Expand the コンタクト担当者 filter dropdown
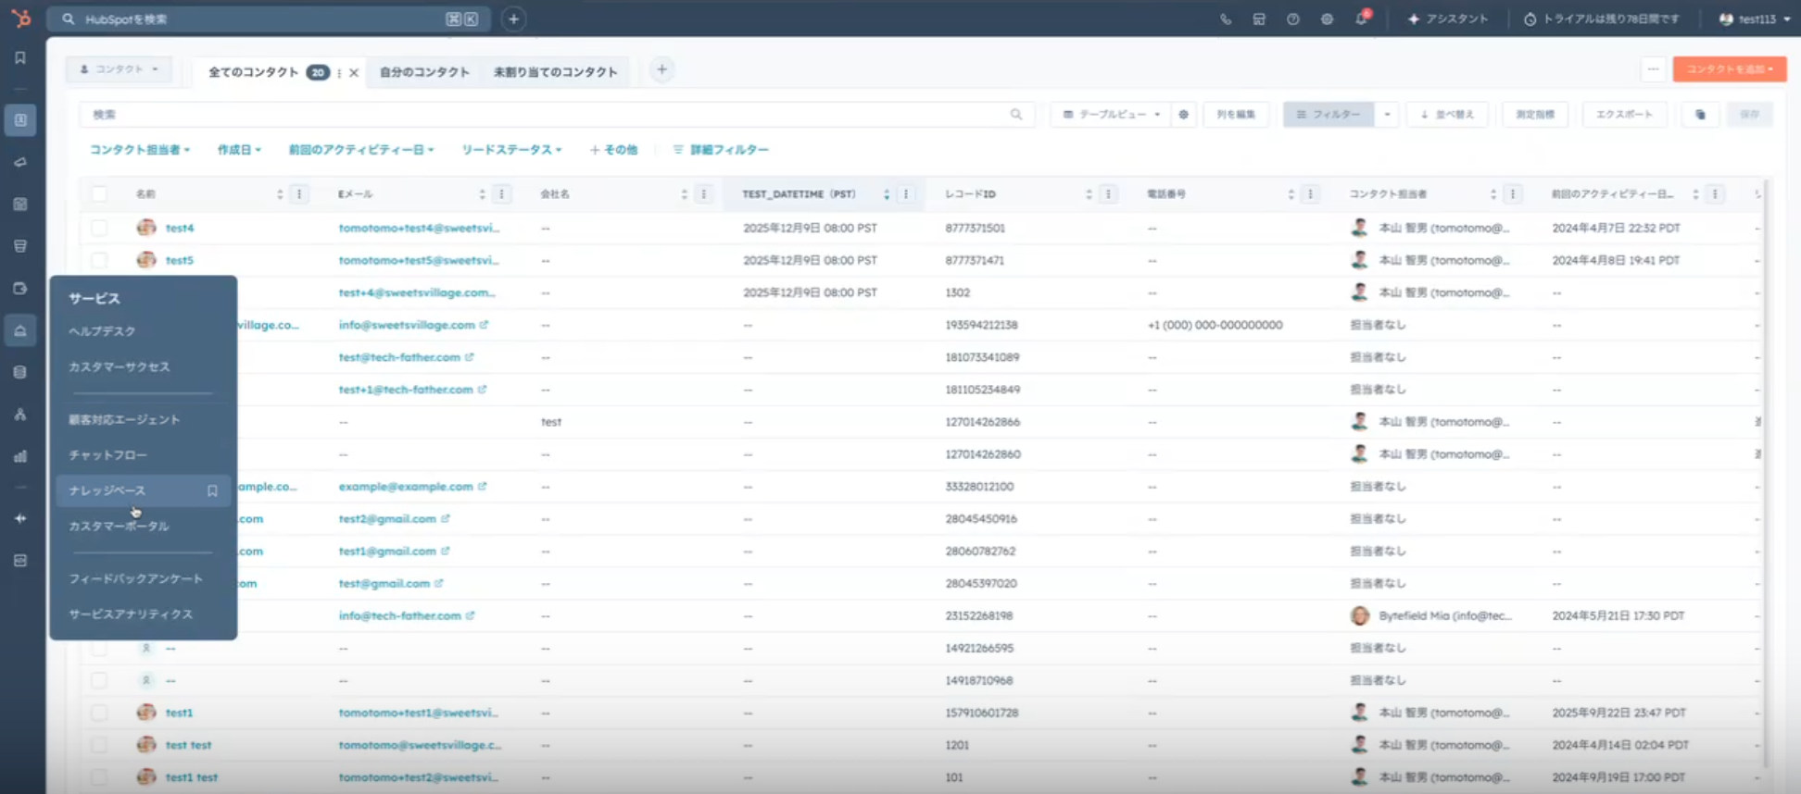This screenshot has width=1801, height=794. click(x=139, y=150)
